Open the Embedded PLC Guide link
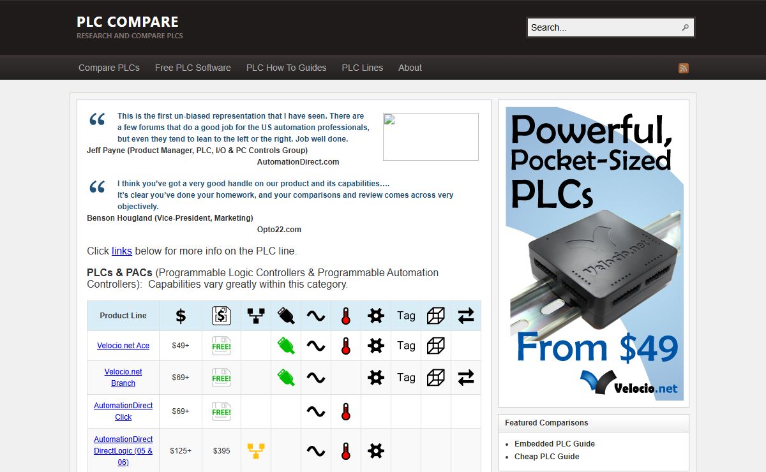This screenshot has height=472, width=766. pos(554,444)
